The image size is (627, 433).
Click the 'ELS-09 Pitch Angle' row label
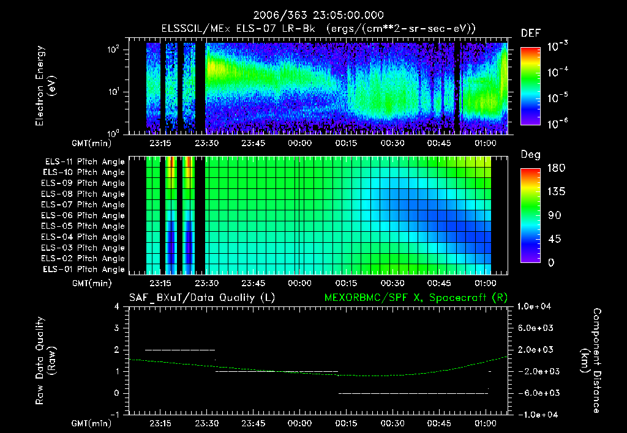(x=83, y=183)
